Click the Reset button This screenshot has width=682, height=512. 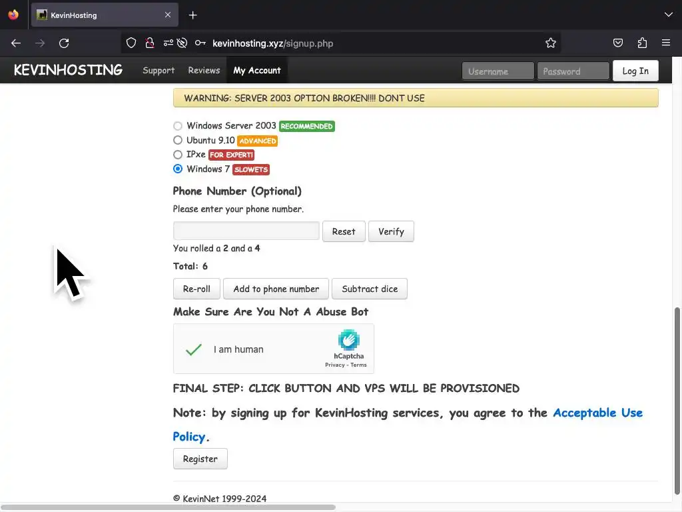(344, 231)
